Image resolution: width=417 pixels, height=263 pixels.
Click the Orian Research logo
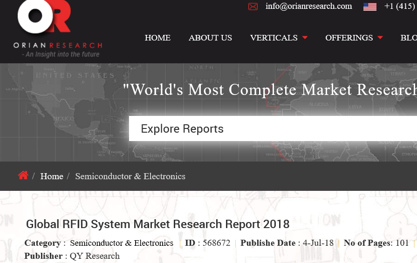58,28
